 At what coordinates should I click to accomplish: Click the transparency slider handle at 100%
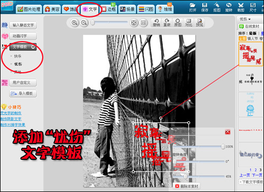(223, 147)
